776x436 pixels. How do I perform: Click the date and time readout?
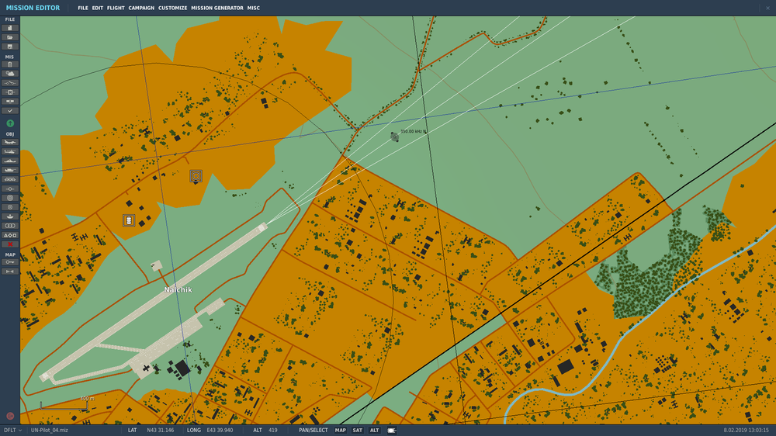pos(747,431)
